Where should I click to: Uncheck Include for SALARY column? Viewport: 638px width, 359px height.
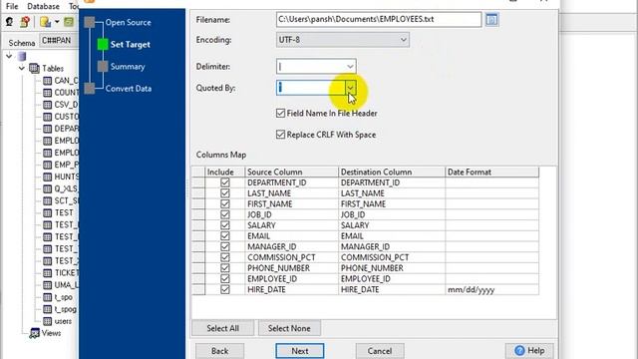point(225,225)
